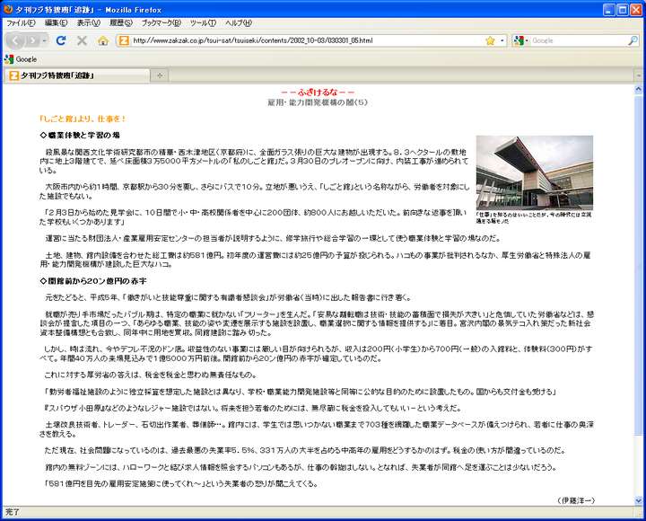Click the forward navigation arrow
The image size is (646, 521).
click(x=35, y=40)
